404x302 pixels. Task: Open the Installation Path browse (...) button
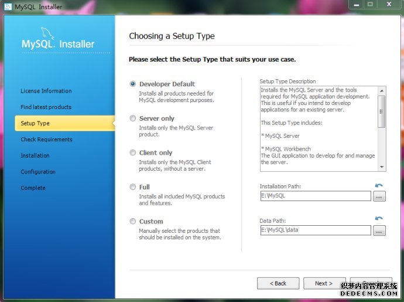click(x=379, y=196)
